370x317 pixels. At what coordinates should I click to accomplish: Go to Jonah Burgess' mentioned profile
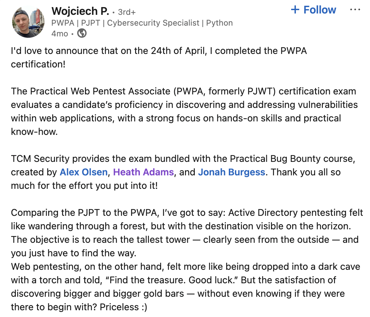click(232, 172)
